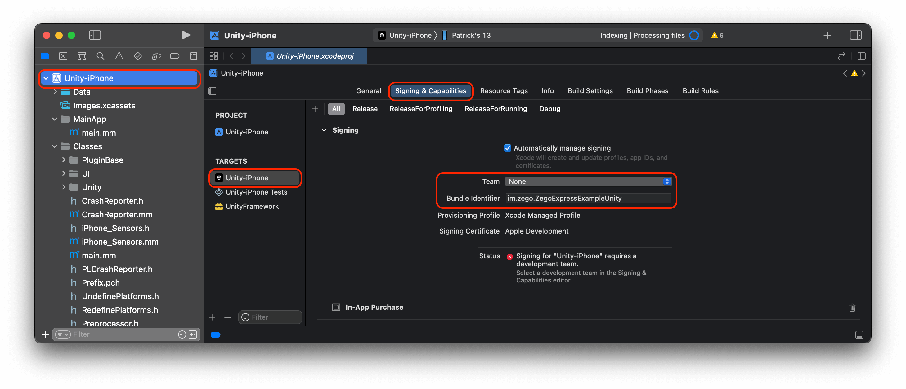Hide the project targets list sidebar
Image resolution: width=906 pixels, height=389 pixels.
212,91
